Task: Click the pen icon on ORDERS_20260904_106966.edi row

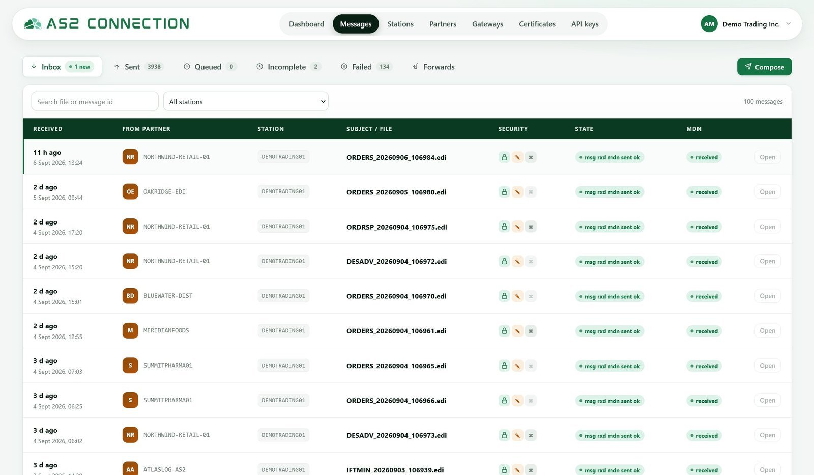Action: [517, 401]
